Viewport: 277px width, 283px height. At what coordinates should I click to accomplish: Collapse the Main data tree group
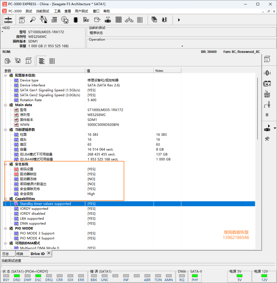tap(6, 105)
